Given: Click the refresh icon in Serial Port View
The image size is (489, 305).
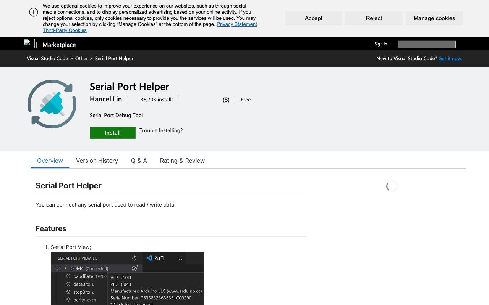Looking at the screenshot, I should tap(134, 258).
